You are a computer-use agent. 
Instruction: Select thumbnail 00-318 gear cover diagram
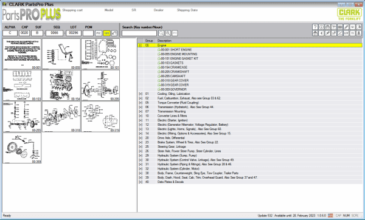61,117
